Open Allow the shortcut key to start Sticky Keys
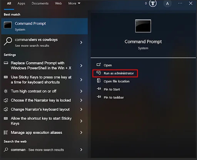The height and width of the screenshot is (160, 197). [x=45, y=121]
